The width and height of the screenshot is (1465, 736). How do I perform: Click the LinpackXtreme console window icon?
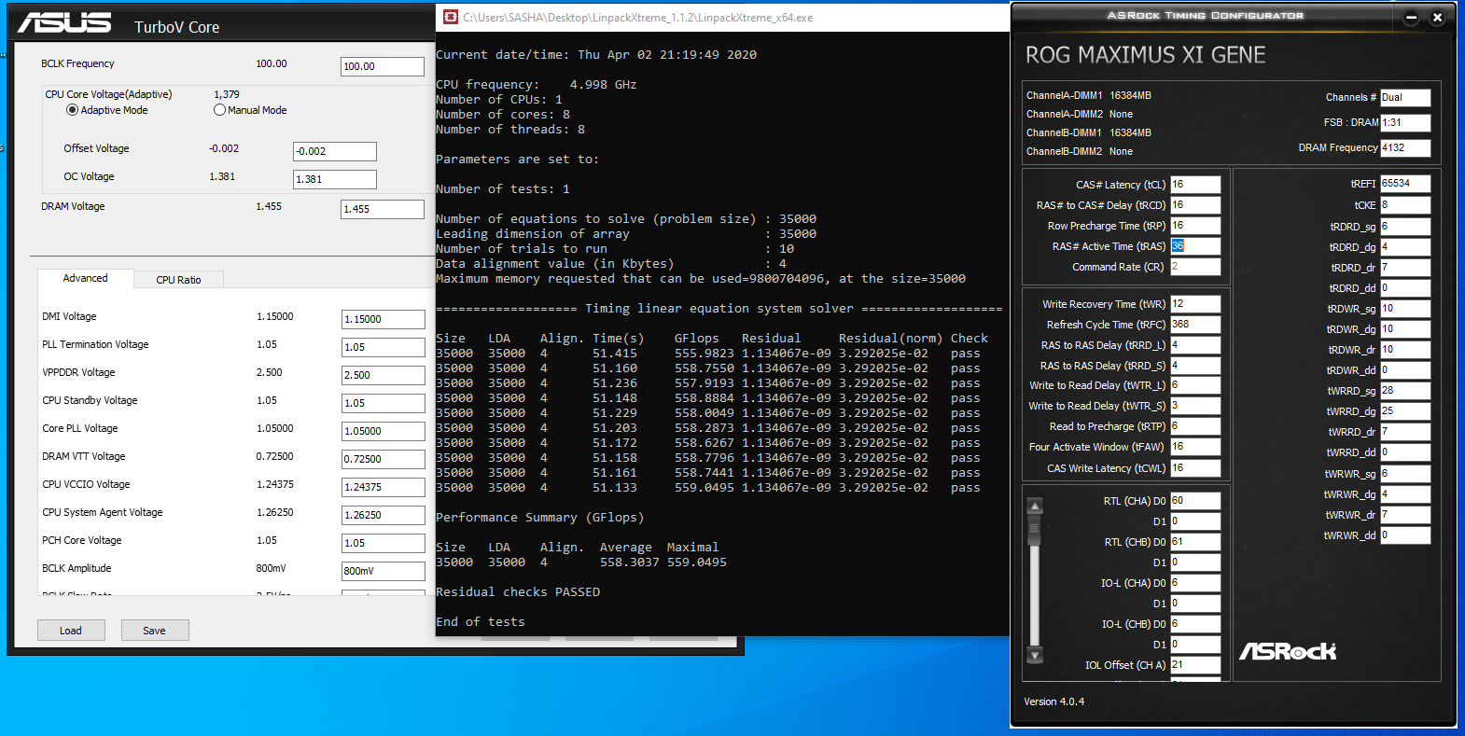point(451,17)
